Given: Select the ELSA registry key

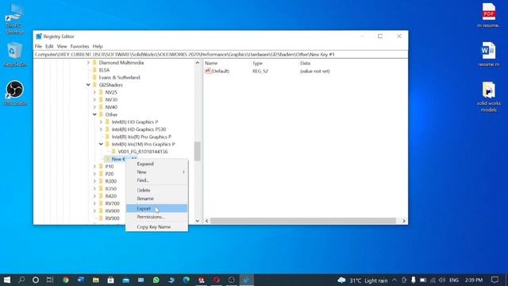Looking at the screenshot, I should 104,70.
